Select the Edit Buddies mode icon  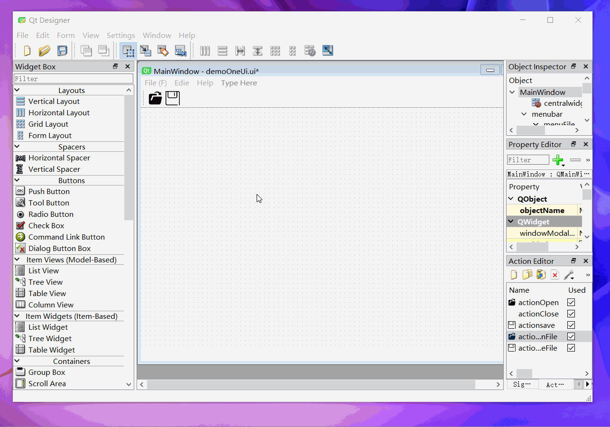tap(163, 50)
